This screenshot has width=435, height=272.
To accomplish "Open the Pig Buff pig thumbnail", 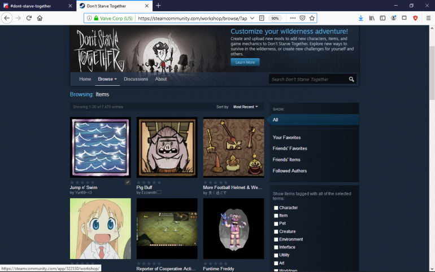I will click(167, 147).
